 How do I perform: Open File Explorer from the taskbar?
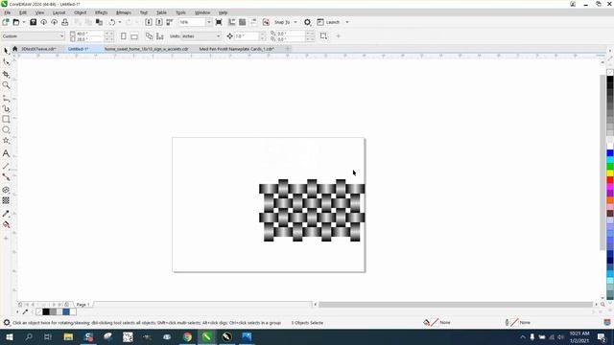68,336
